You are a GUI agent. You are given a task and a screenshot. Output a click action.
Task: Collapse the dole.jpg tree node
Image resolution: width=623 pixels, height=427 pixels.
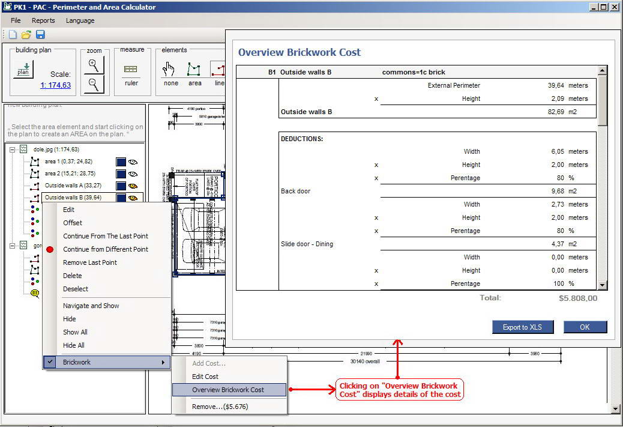point(13,150)
